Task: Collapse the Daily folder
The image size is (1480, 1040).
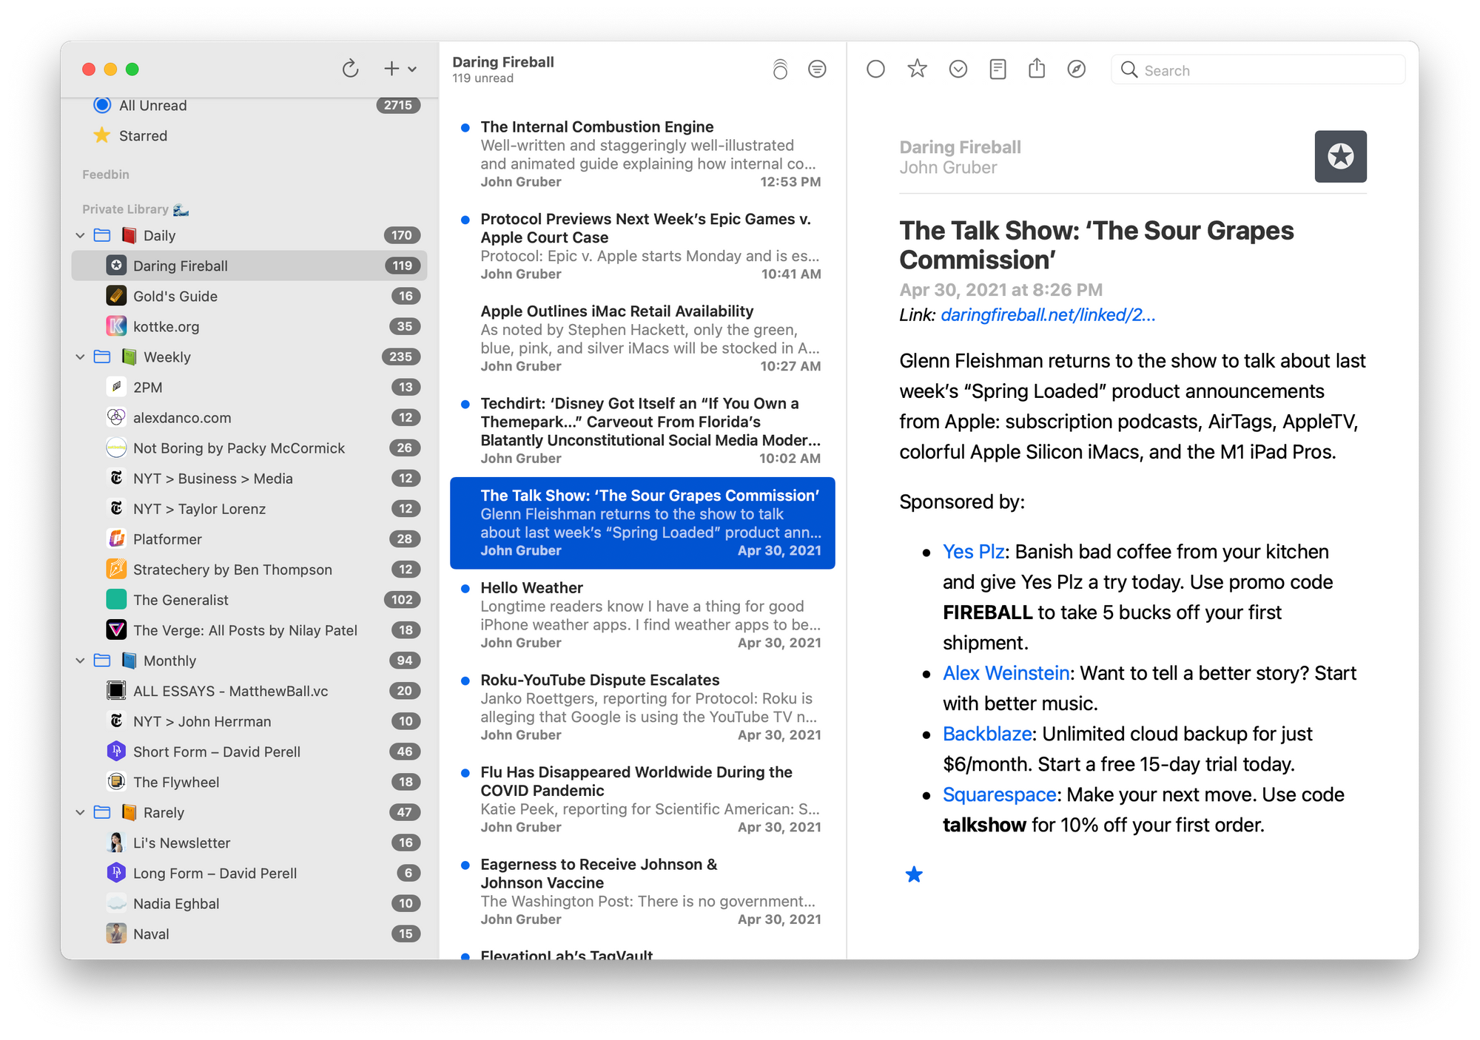Action: pos(81,235)
